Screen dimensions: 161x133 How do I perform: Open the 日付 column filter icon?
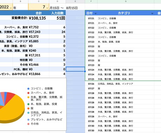click(96, 14)
